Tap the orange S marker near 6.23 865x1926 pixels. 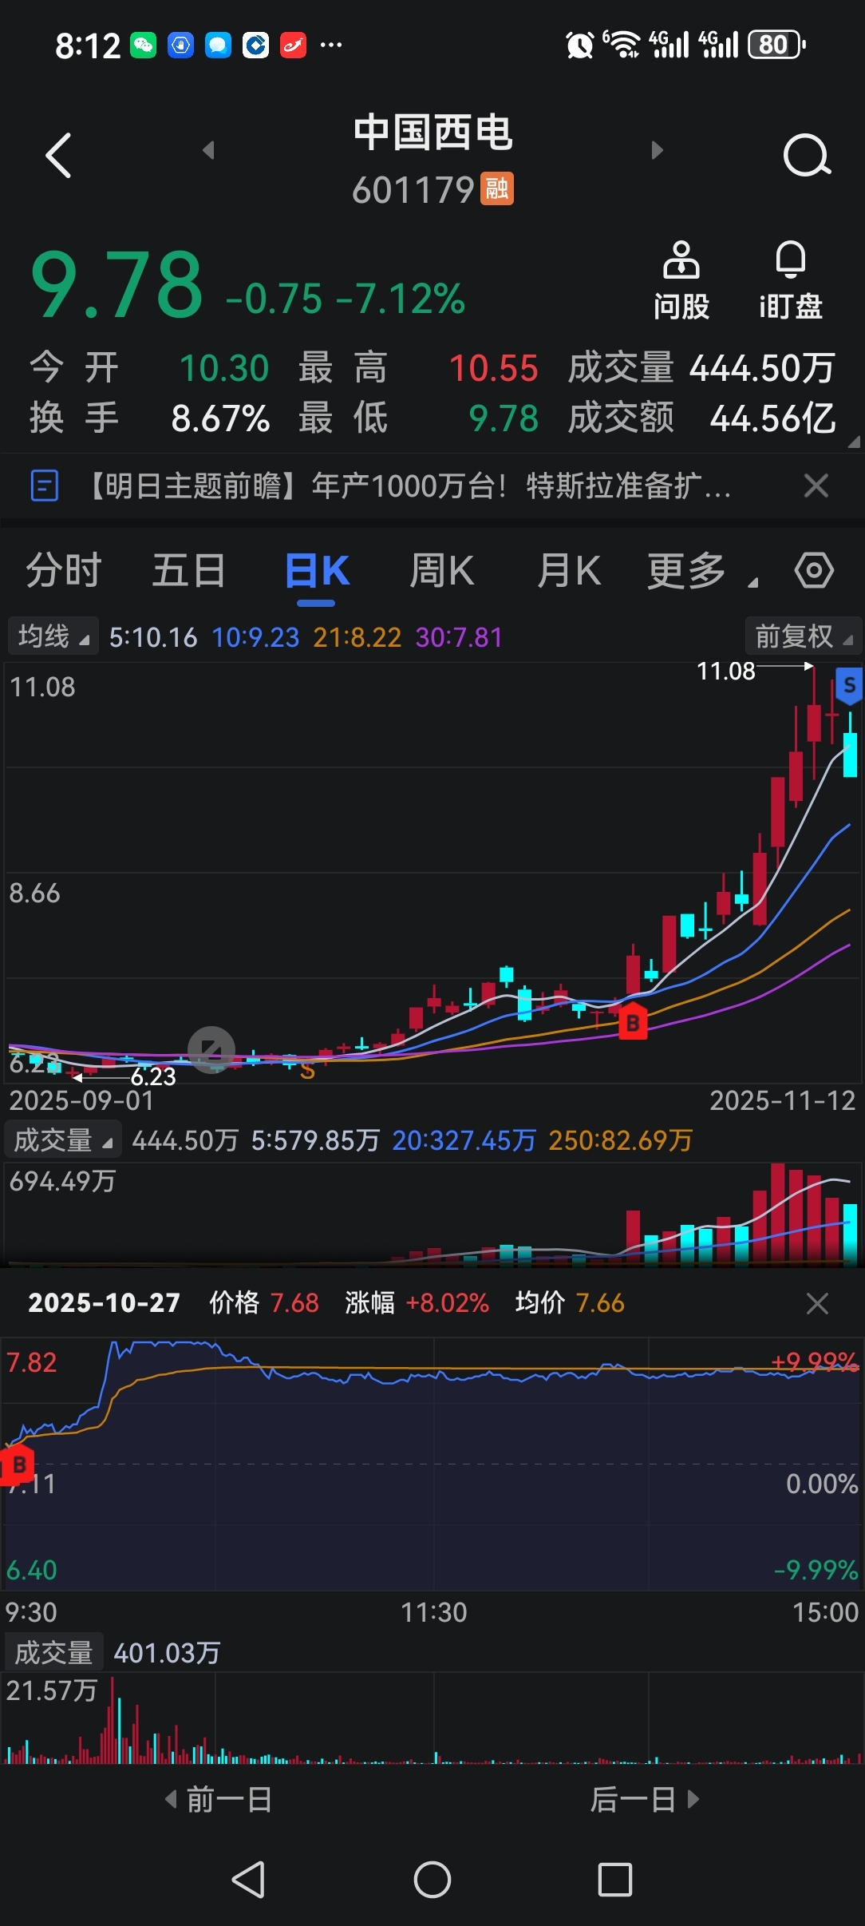(307, 1072)
